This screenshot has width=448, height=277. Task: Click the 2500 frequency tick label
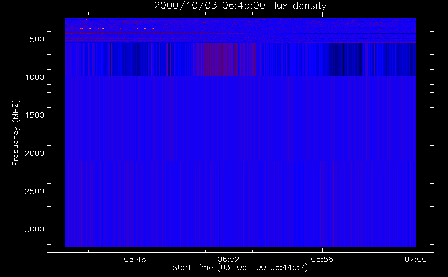tap(35, 191)
